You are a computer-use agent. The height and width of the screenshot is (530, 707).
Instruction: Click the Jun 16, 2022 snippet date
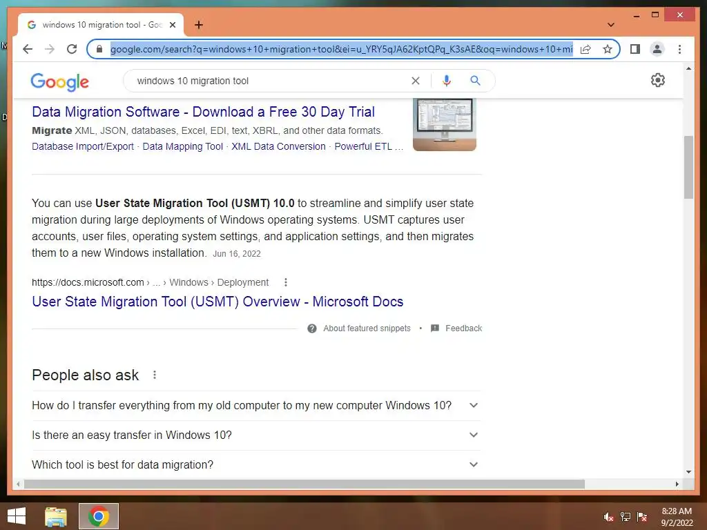pos(237,254)
